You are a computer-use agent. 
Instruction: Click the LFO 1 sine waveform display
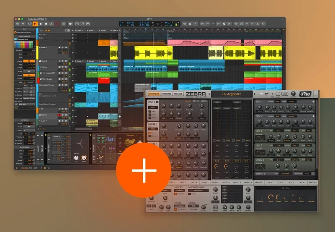[260, 138]
